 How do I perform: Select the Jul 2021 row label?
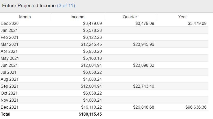(x=9, y=72)
